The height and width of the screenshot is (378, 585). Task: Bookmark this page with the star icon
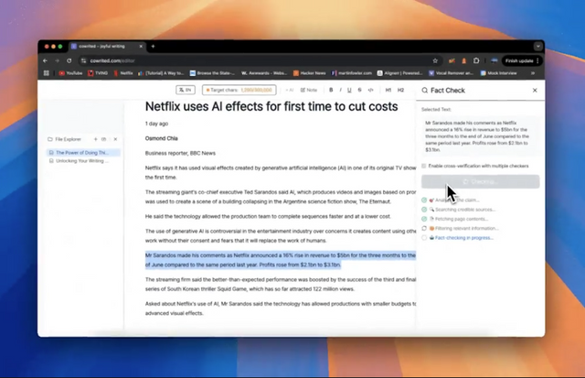[435, 60]
